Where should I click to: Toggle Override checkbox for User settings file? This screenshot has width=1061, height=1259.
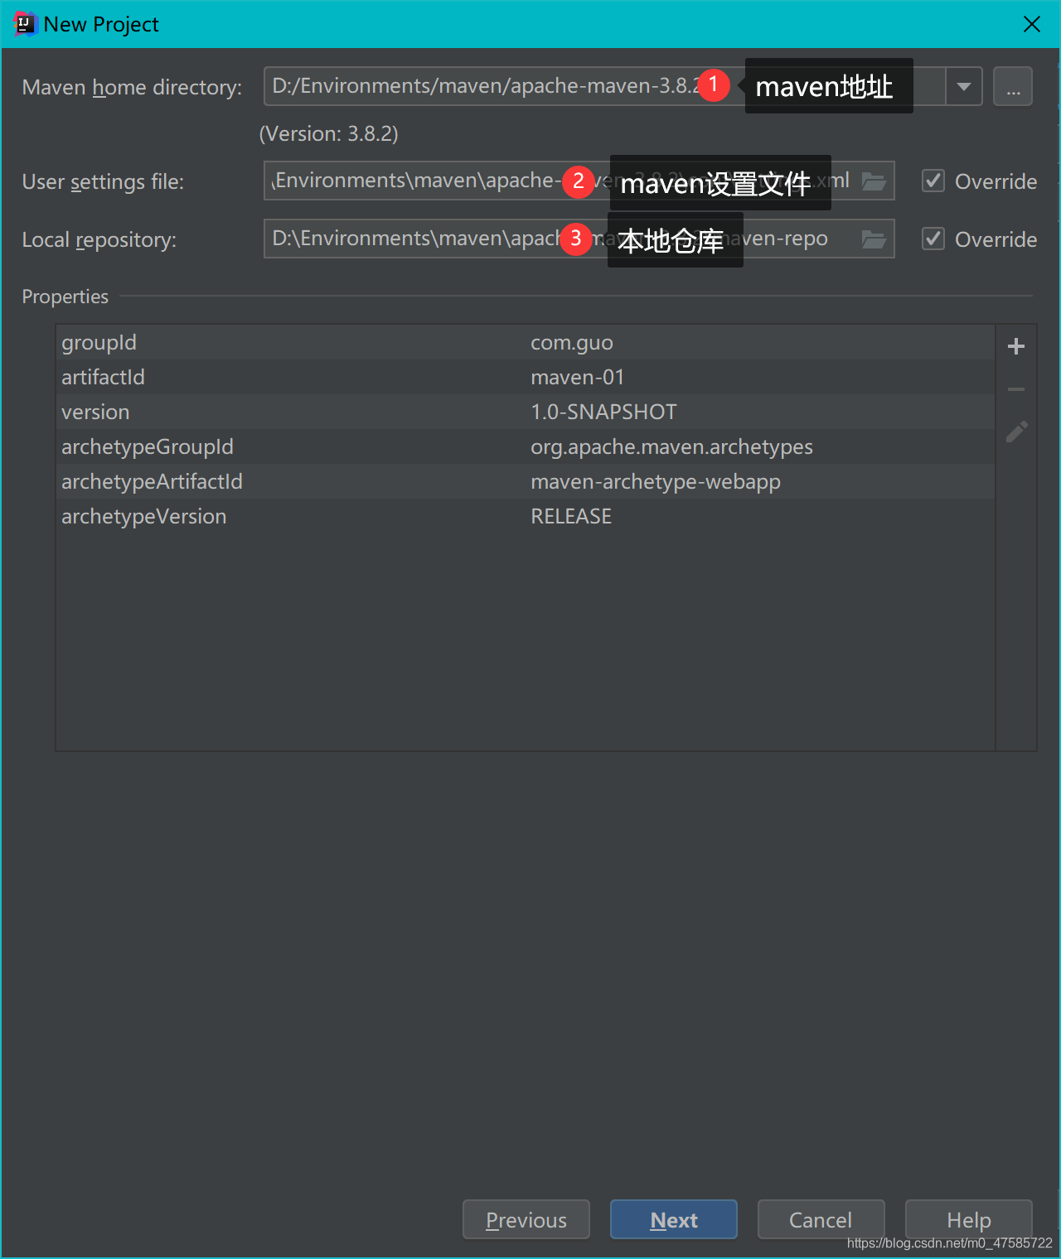[x=933, y=181]
